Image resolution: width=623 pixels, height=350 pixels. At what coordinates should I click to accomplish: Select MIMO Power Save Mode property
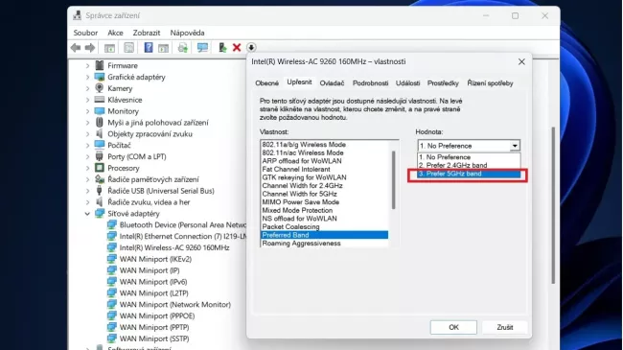coord(324,202)
